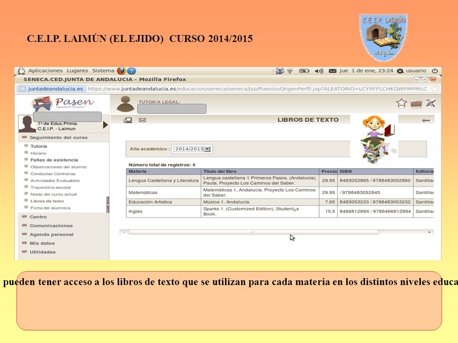Select ISBN 8483053233 / 9788483053232
Screen dimensions: 458x343
pos(375,202)
